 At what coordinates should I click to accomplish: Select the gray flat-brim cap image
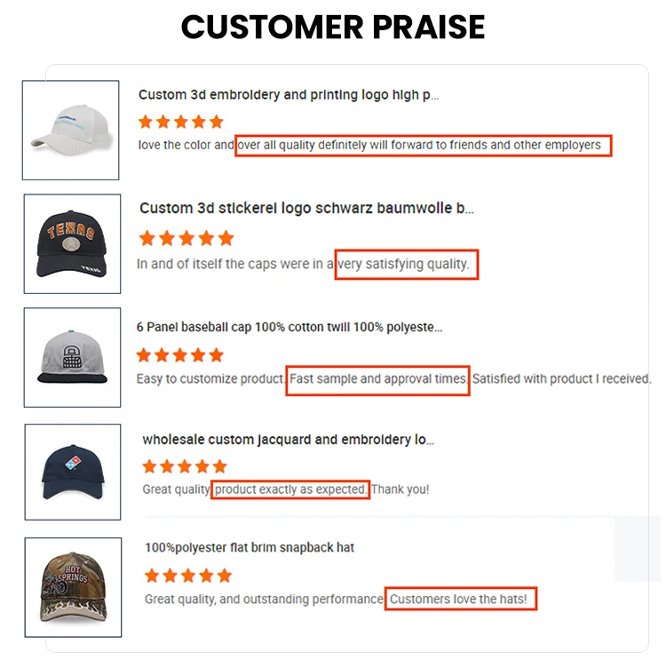(72, 357)
